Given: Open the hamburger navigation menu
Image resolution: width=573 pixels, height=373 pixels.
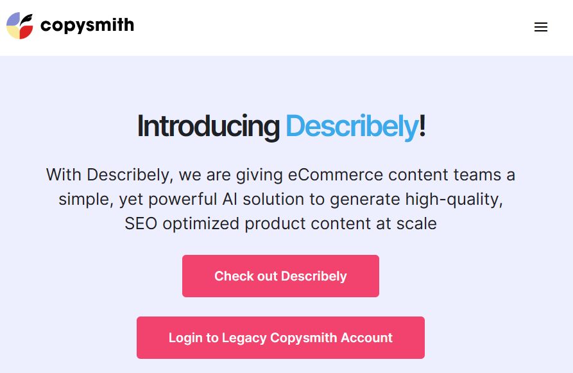Looking at the screenshot, I should [x=541, y=27].
